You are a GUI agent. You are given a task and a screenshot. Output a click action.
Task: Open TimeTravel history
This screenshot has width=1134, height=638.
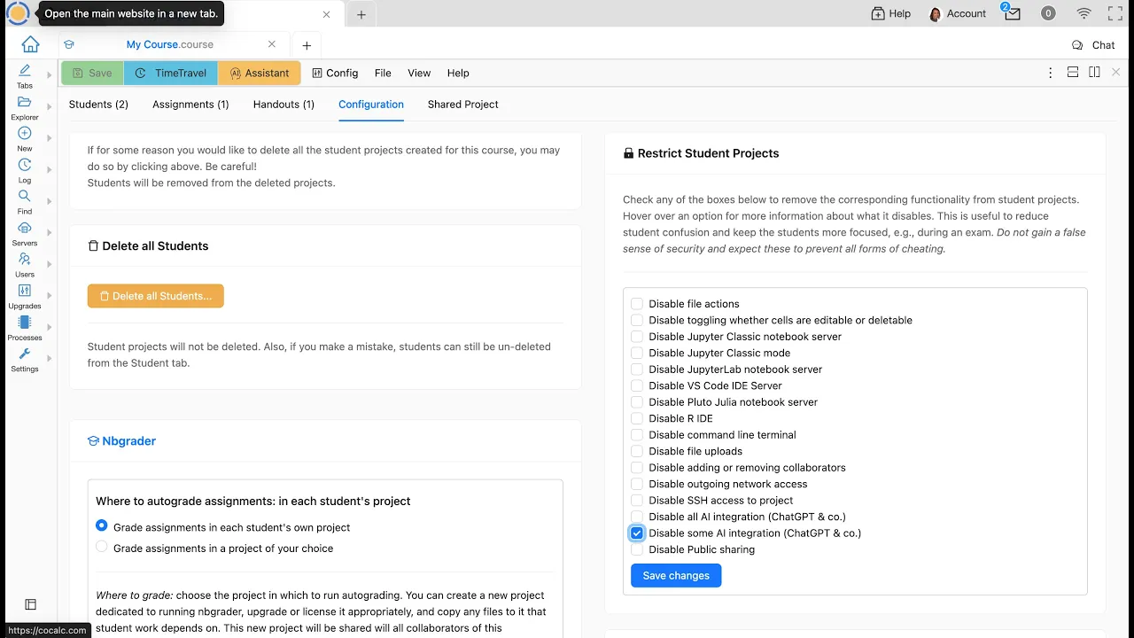coord(171,73)
